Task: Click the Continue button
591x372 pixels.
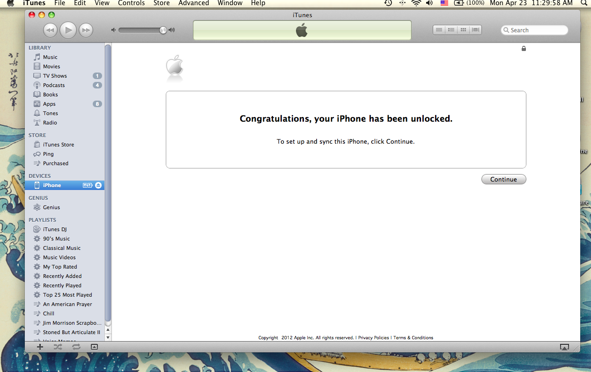Action: pos(503,179)
